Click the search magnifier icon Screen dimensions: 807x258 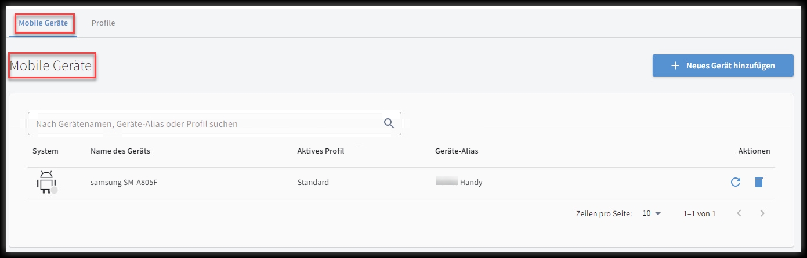pos(389,123)
